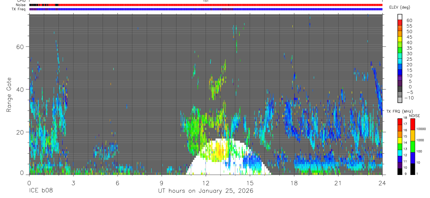Click the "151" CPID value above the strips

(206, 1)
